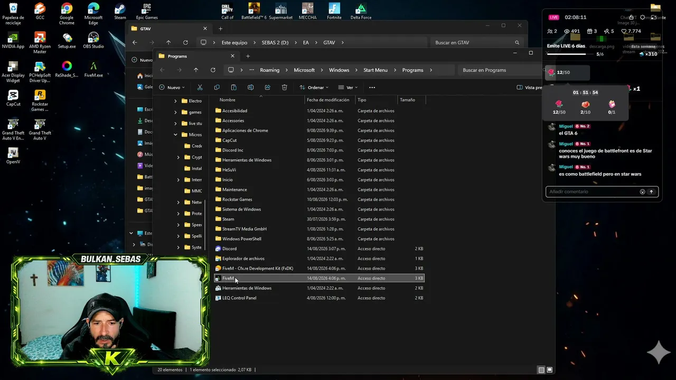This screenshot has width=676, height=380.
Task: Switch to the GTAV window tab
Action: pos(169,28)
